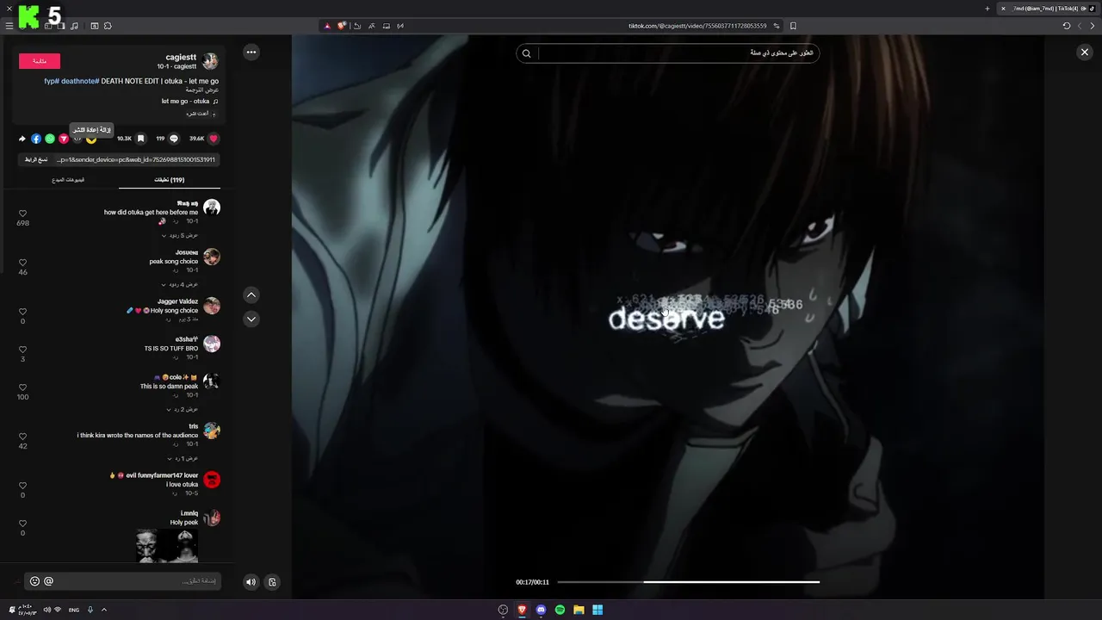Click the video link URL text field
The width and height of the screenshot is (1102, 620).
point(136,159)
